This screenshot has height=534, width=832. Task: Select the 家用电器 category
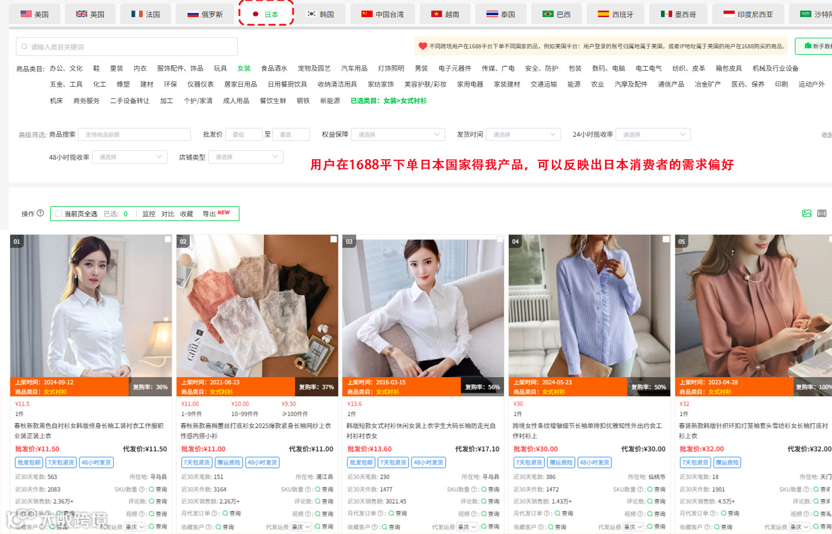(x=470, y=84)
